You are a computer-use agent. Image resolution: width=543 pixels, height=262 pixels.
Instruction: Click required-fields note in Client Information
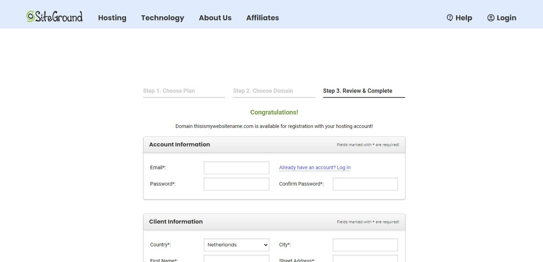coord(368,222)
